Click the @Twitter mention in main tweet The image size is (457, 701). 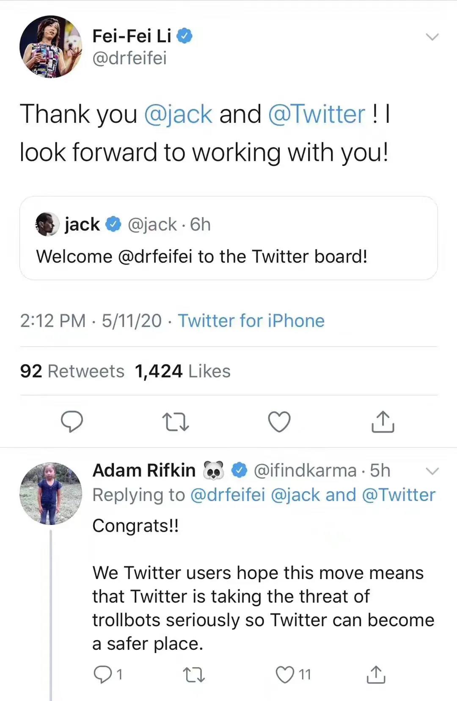click(317, 114)
